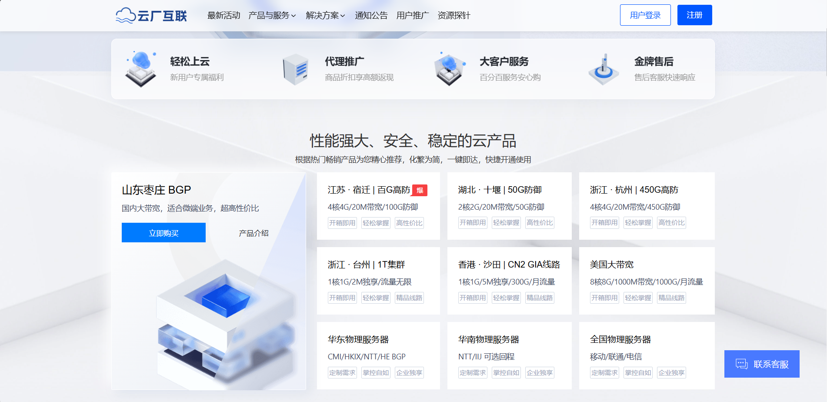Expand the 产品与服务 dropdown menu
Screen dimensions: 827x402
coord(268,15)
